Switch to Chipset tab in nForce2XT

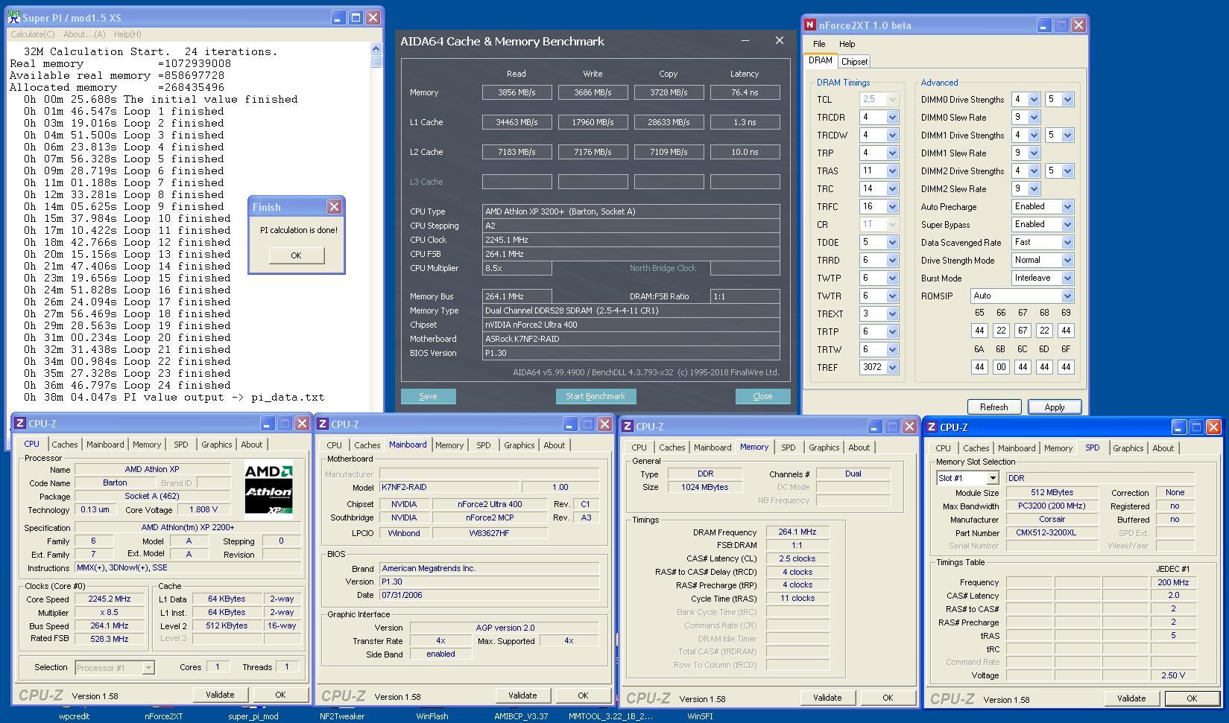click(854, 62)
